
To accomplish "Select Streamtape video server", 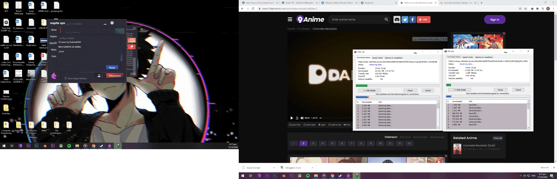I will click(x=420, y=137).
